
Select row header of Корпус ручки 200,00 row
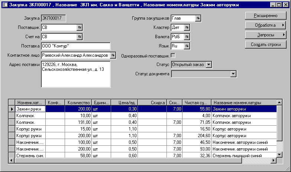click(x=12, y=136)
